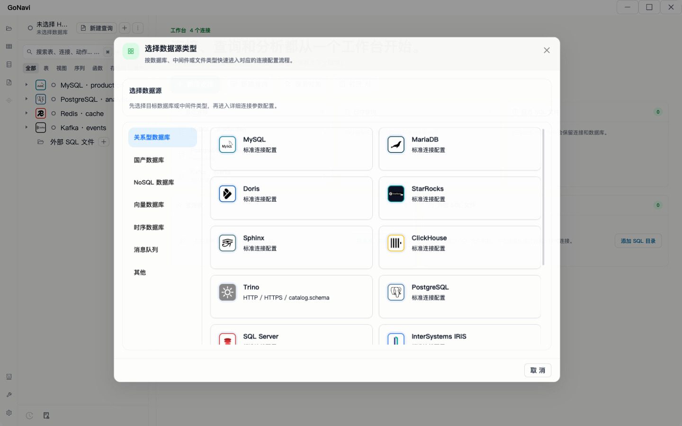Click the Redis cache connection icon
Image resolution: width=682 pixels, height=426 pixels.
coord(41,114)
